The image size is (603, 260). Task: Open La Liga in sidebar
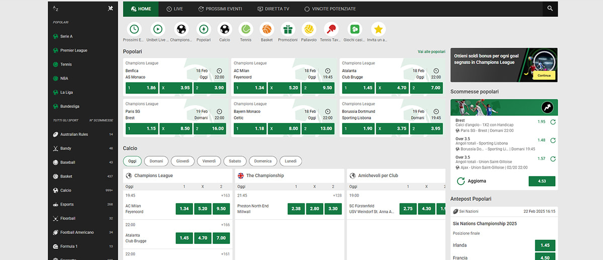click(82, 92)
